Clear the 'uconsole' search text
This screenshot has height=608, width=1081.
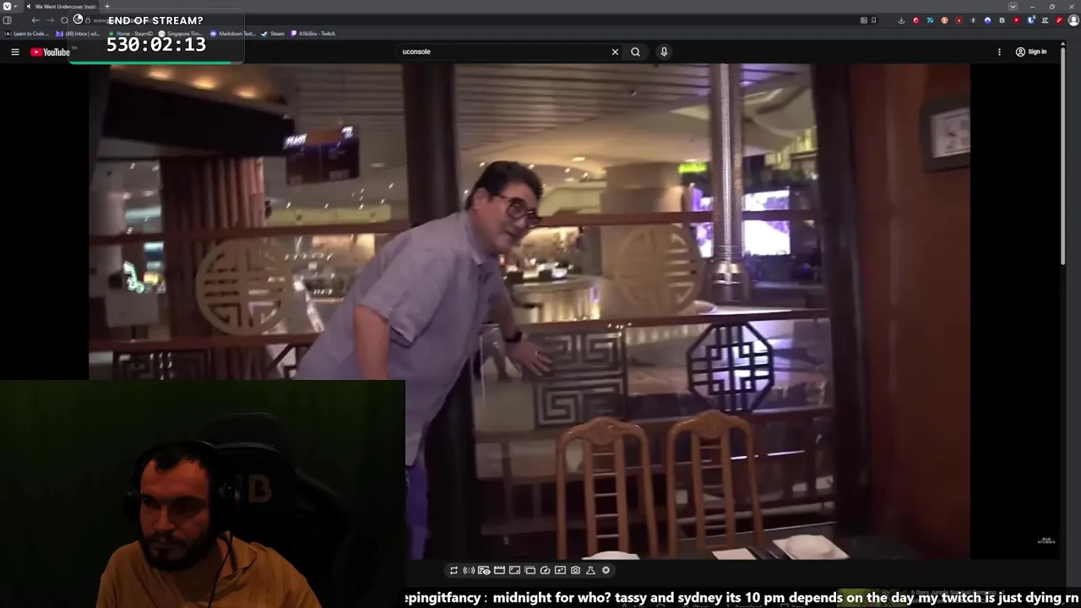pos(615,52)
